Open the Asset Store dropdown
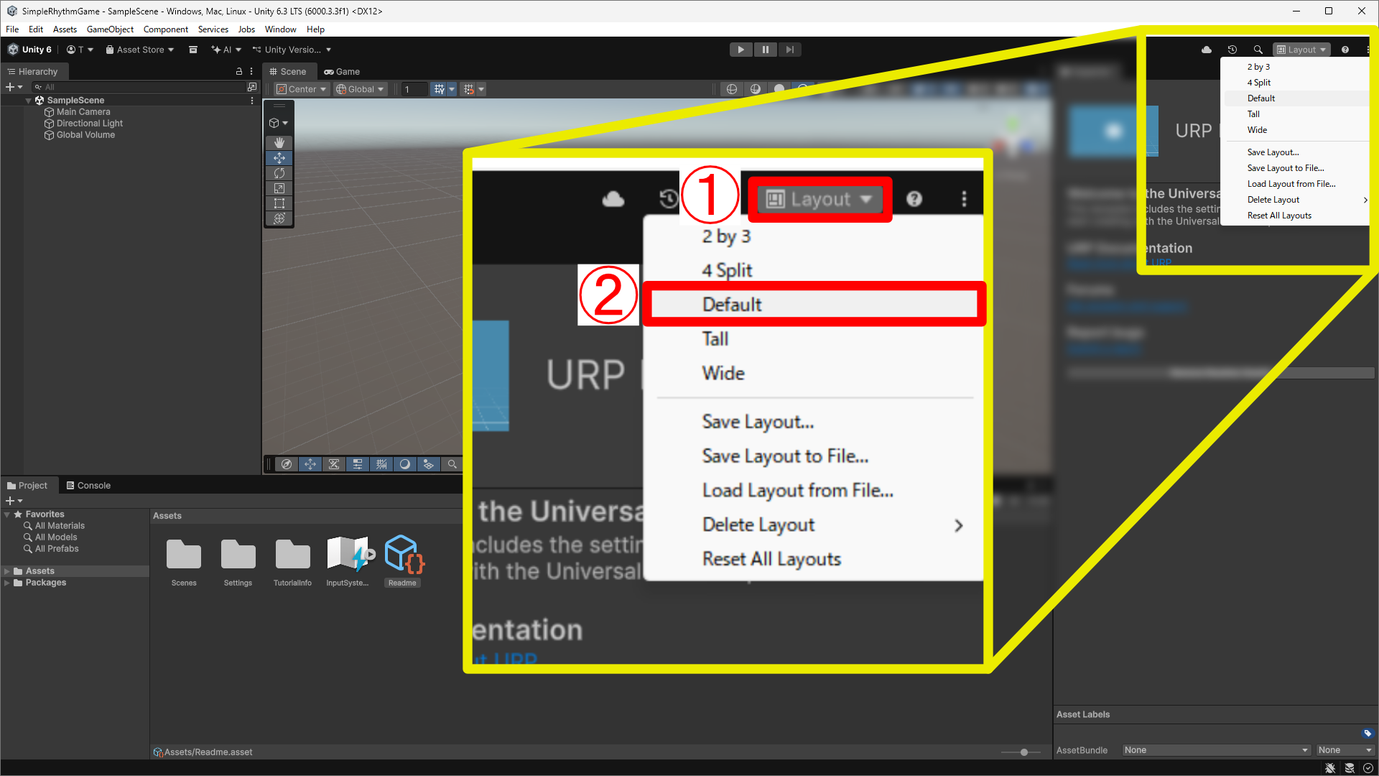Viewport: 1379px width, 776px height. tap(140, 50)
